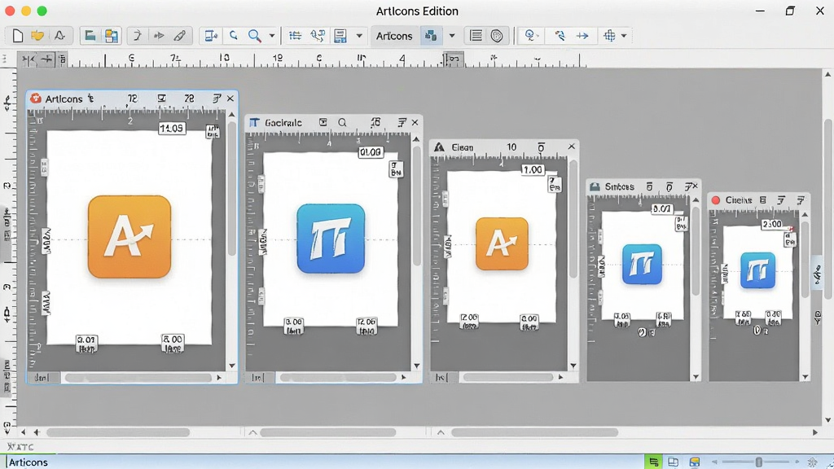Click the grid lines icon in toolbar
The image size is (834, 469).
coord(295,36)
